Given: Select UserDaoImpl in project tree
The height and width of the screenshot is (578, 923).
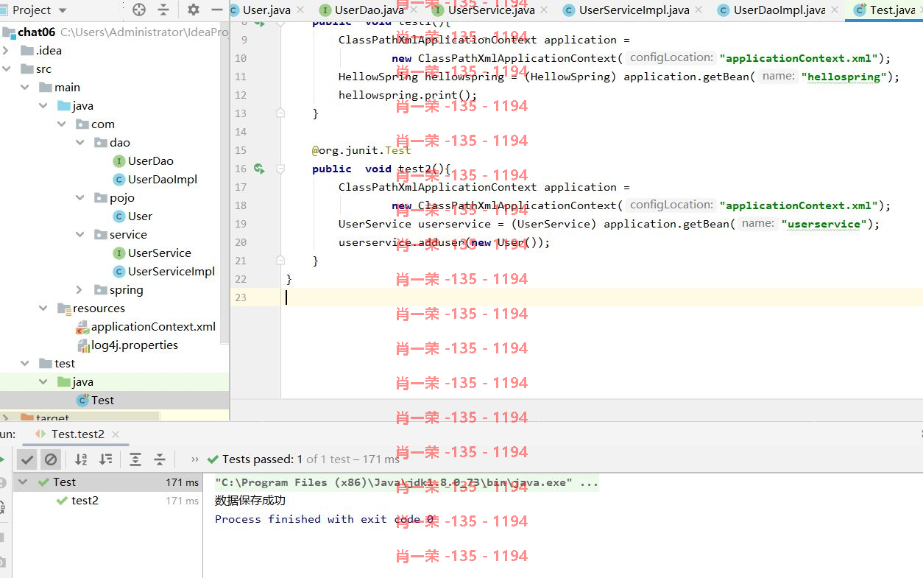Looking at the screenshot, I should point(163,180).
